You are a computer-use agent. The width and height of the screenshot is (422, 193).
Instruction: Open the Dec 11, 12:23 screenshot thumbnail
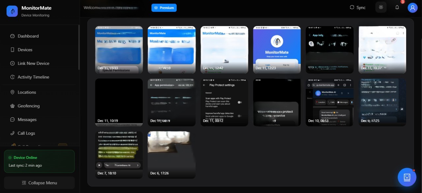tap(277, 49)
